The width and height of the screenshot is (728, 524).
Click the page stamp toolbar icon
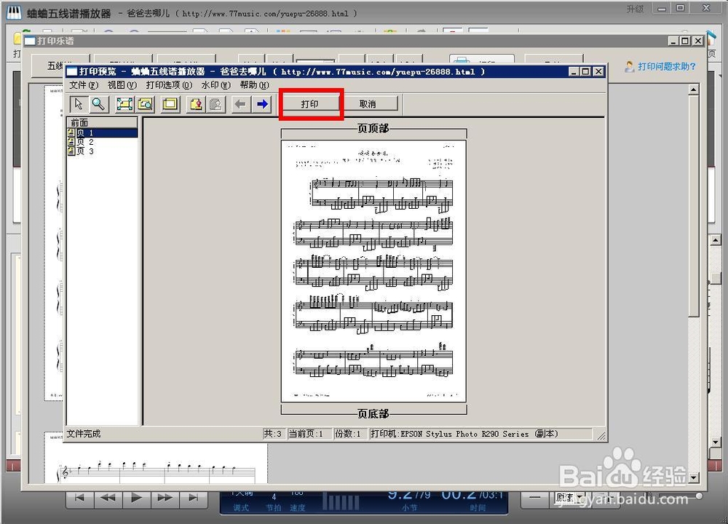pos(196,104)
